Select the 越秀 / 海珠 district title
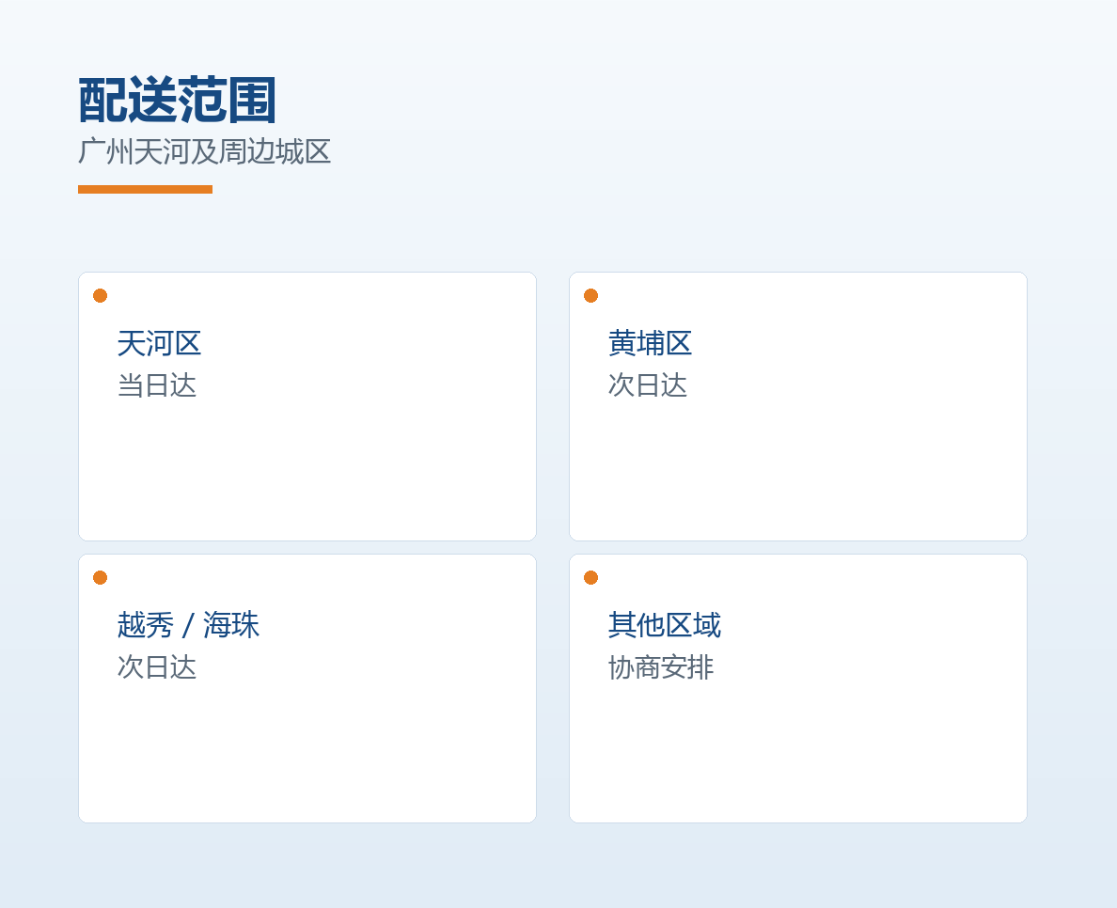Image resolution: width=1117 pixels, height=908 pixels. [188, 625]
